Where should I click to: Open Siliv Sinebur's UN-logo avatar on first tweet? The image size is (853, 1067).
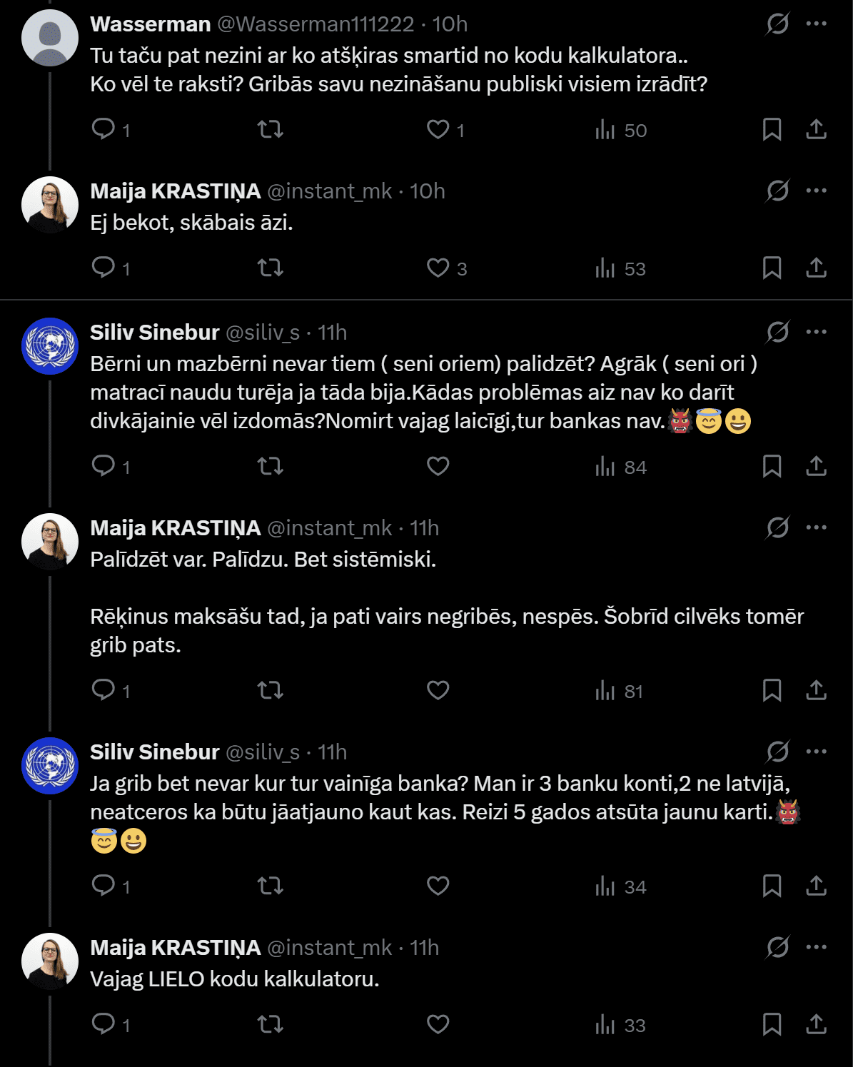49,346
